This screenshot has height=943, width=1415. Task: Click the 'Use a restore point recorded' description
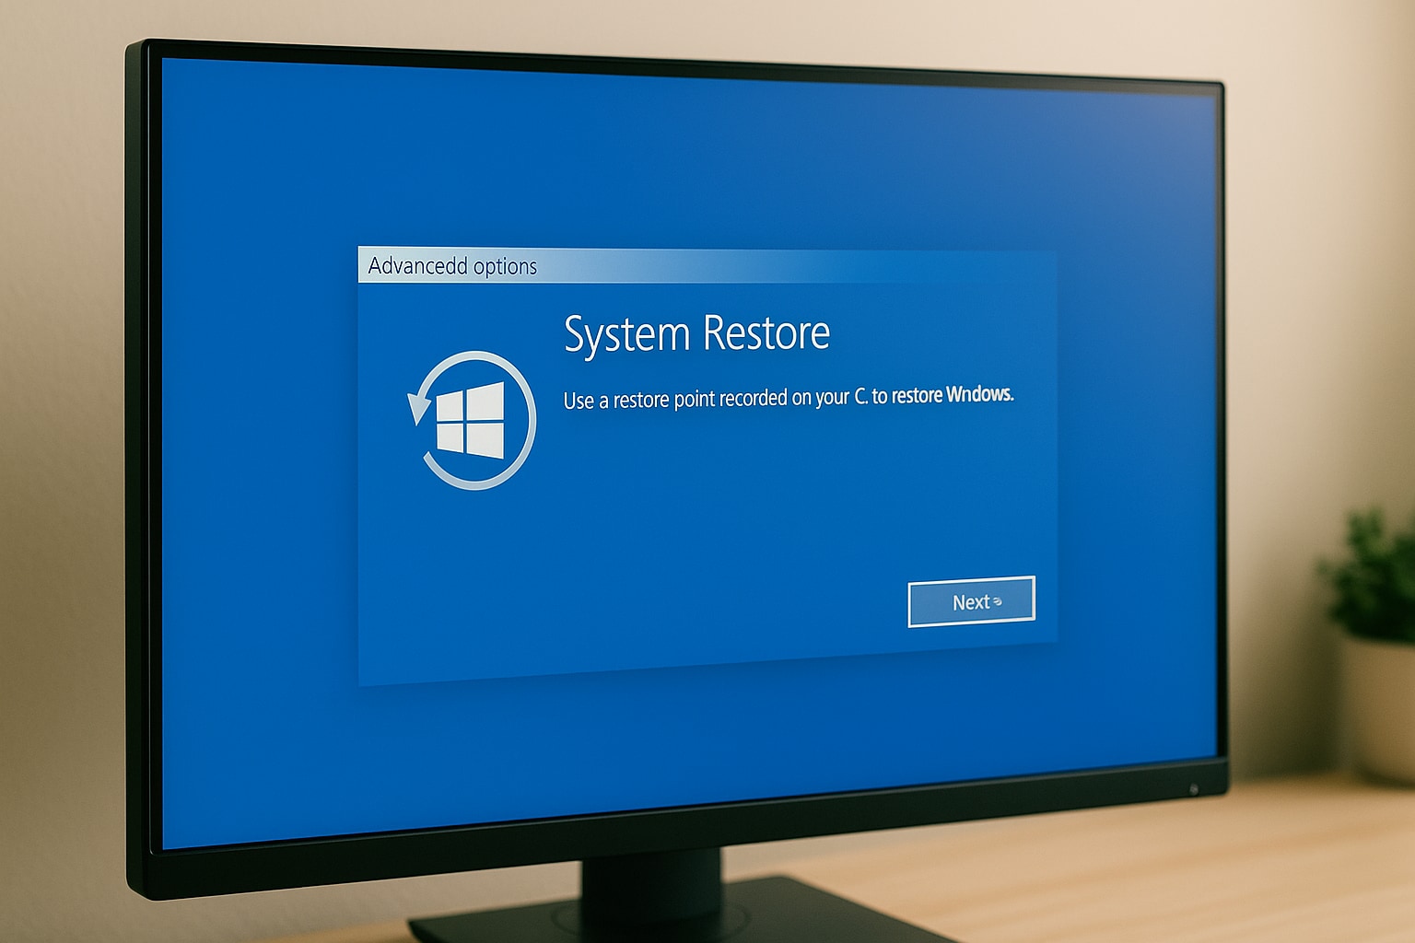[789, 398]
